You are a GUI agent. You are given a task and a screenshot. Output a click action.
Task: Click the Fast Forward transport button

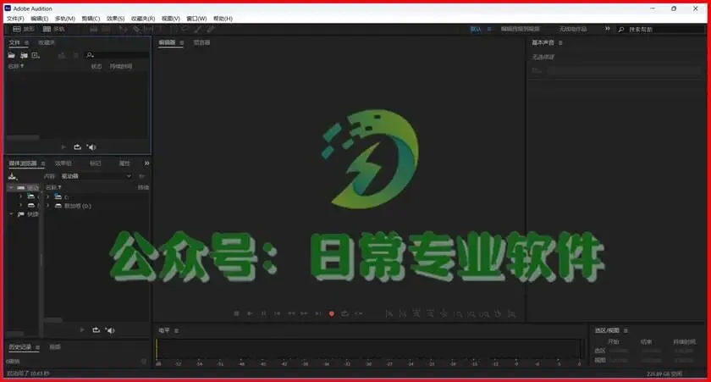pos(304,313)
